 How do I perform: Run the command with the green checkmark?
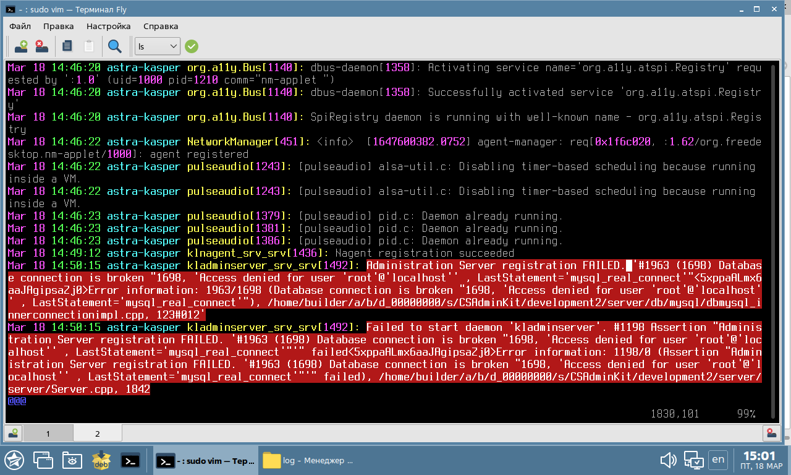[x=192, y=46]
